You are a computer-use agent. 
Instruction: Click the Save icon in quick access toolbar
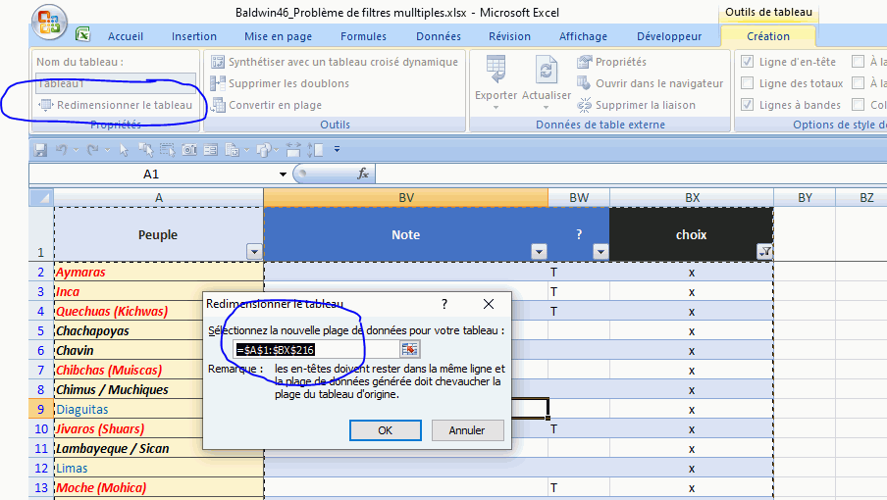[40, 150]
